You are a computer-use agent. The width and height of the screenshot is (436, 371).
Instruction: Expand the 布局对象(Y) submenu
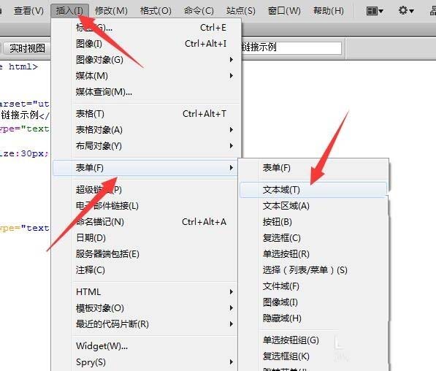147,146
